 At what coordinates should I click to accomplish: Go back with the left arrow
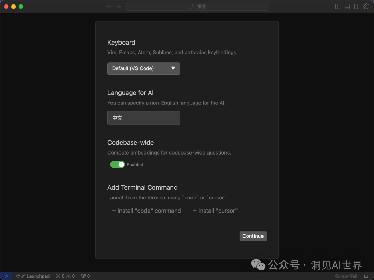point(109,7)
